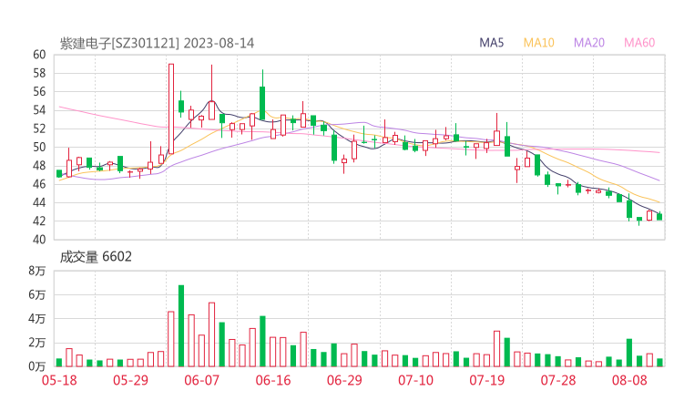Click the 46 price axis label
The image size is (674, 401).
pos(39,184)
